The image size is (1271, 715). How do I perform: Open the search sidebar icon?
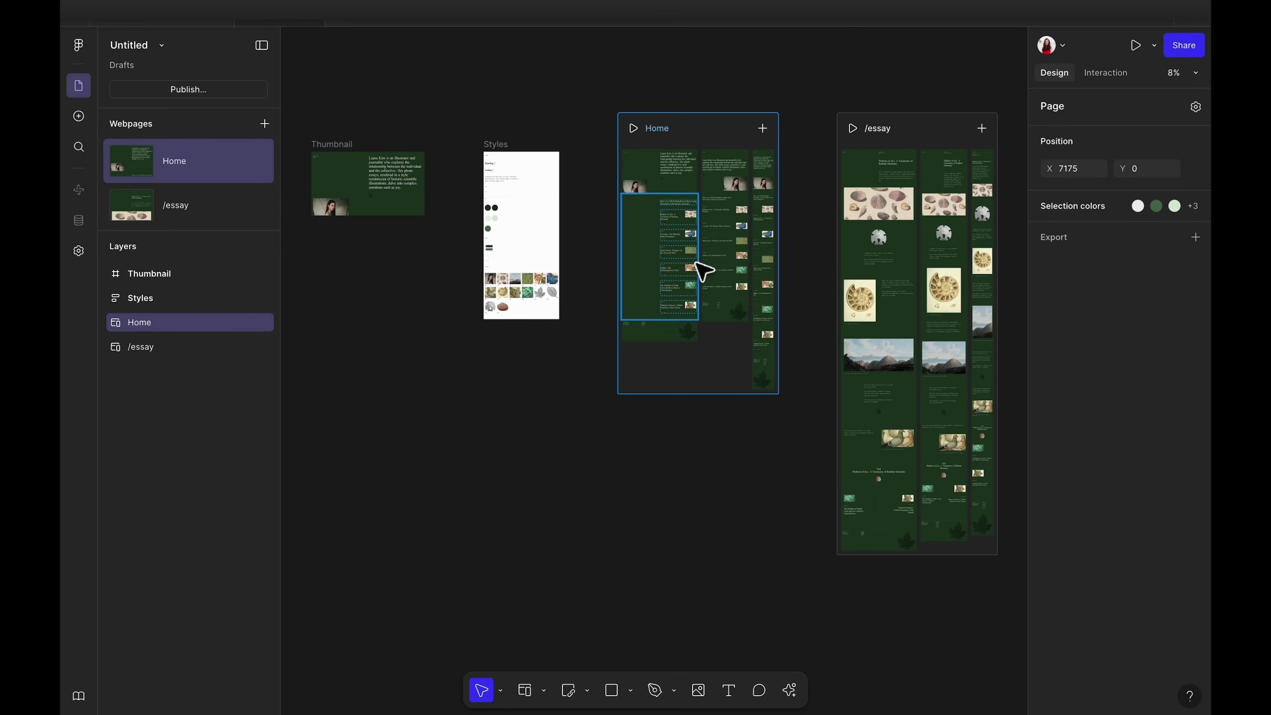[x=78, y=147]
